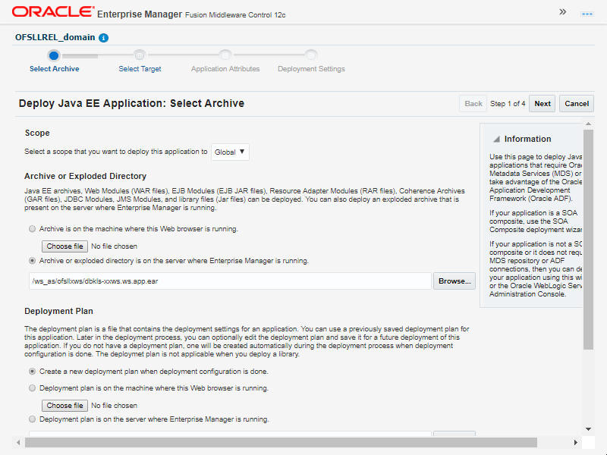This screenshot has width=607, height=455.
Task: Click the 'Archive or Exploded Directory' heading
Action: pos(85,176)
